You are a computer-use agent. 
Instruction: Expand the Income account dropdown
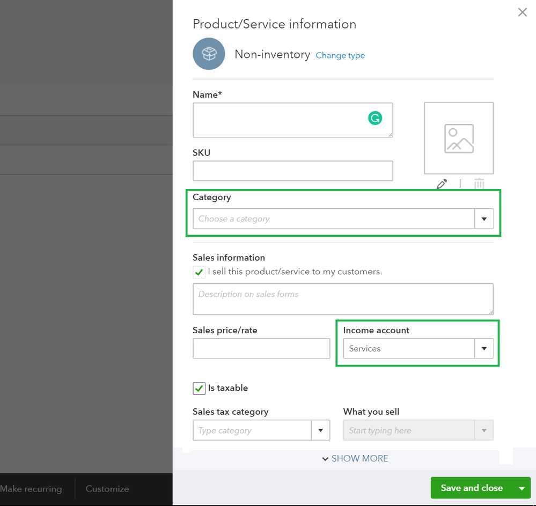click(x=484, y=349)
